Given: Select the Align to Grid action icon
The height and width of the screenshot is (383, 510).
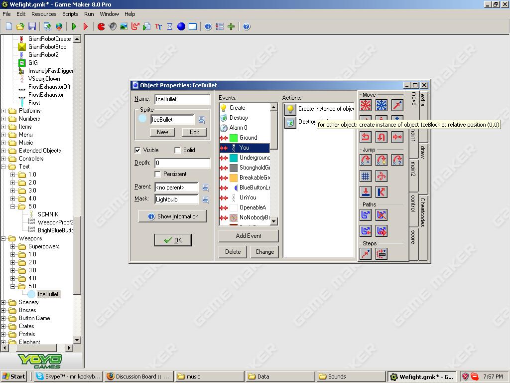Looking at the screenshot, I should pos(366,176).
